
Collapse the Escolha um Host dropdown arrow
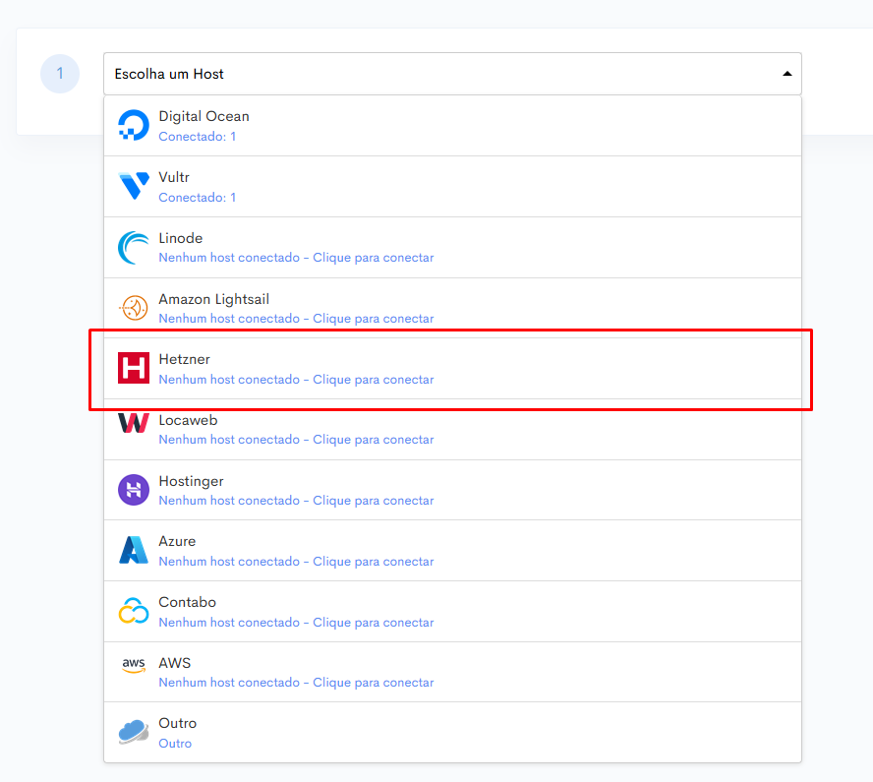tap(786, 74)
